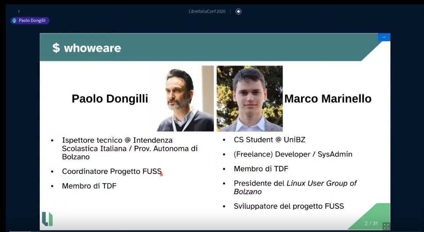Expand the side panel with top-left chevron
The width and height of the screenshot is (424, 232).
[19, 11]
